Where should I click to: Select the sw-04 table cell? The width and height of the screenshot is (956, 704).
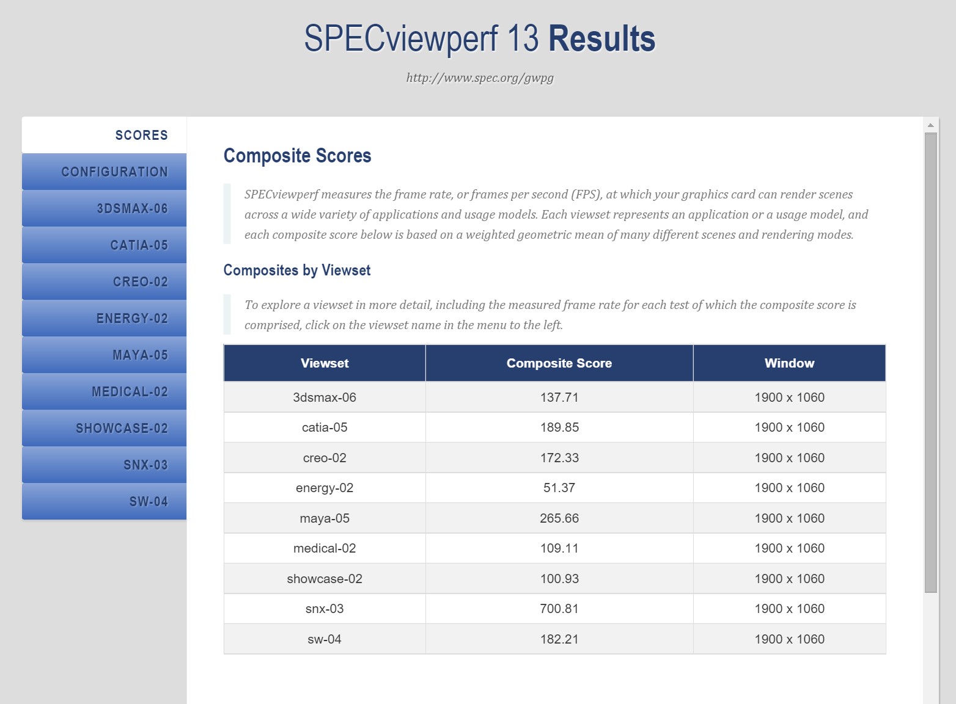coord(325,639)
